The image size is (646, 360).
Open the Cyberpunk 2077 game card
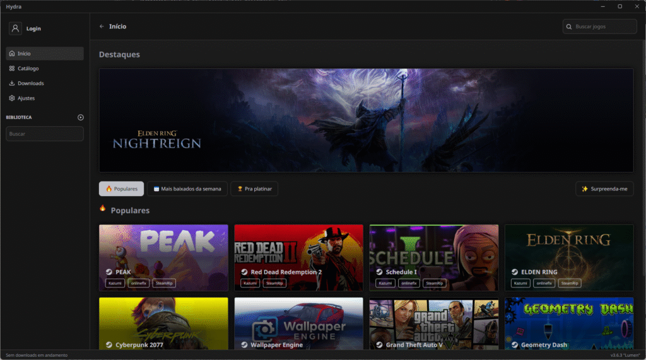[x=163, y=323]
